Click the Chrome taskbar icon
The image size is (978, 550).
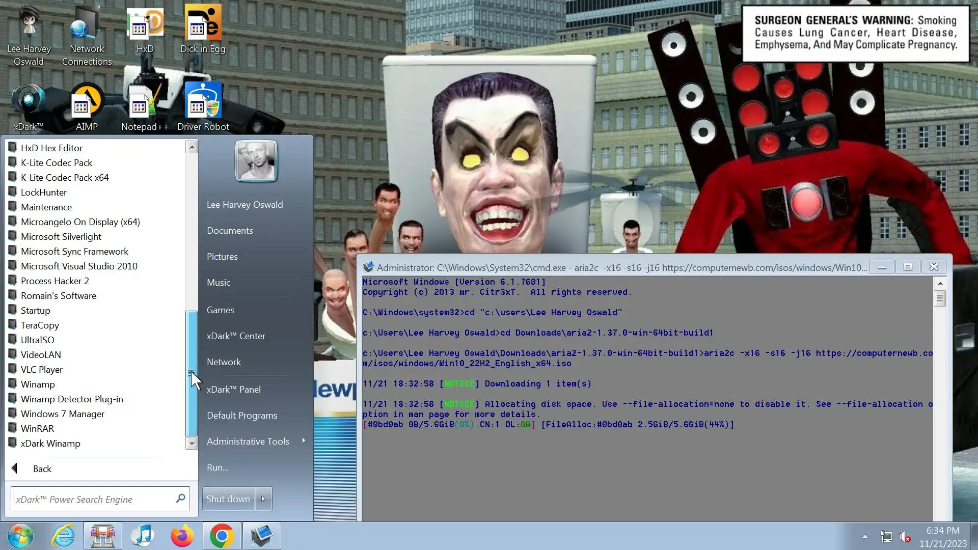point(222,536)
